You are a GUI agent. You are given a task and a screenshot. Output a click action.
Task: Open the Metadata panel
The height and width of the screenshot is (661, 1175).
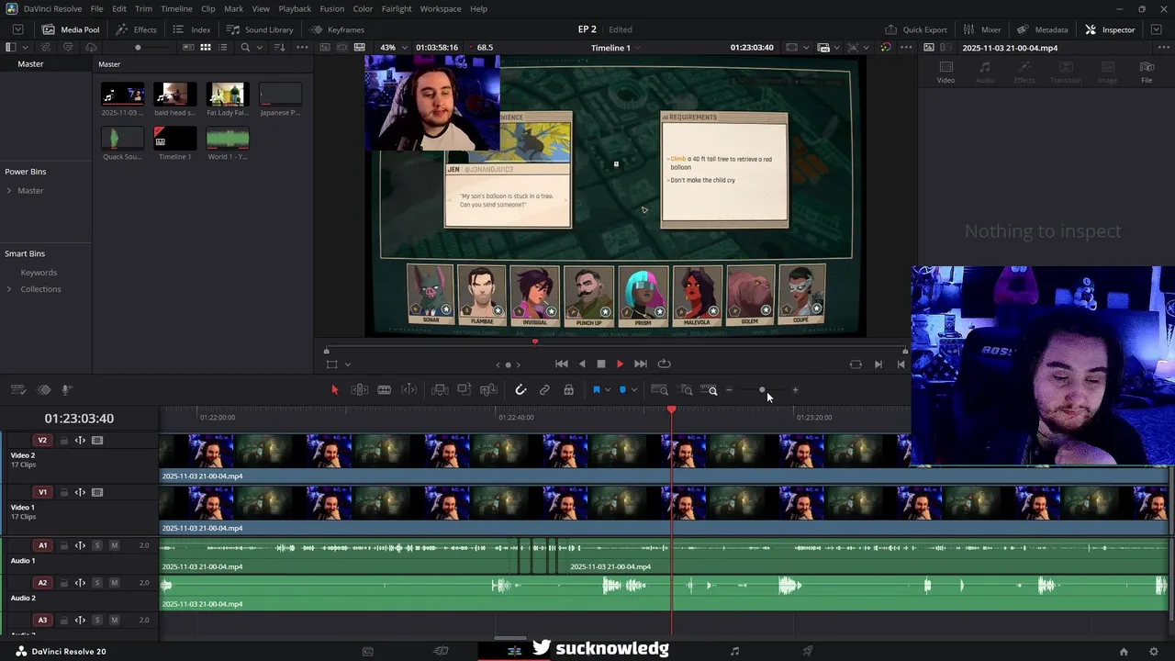click(x=1042, y=29)
